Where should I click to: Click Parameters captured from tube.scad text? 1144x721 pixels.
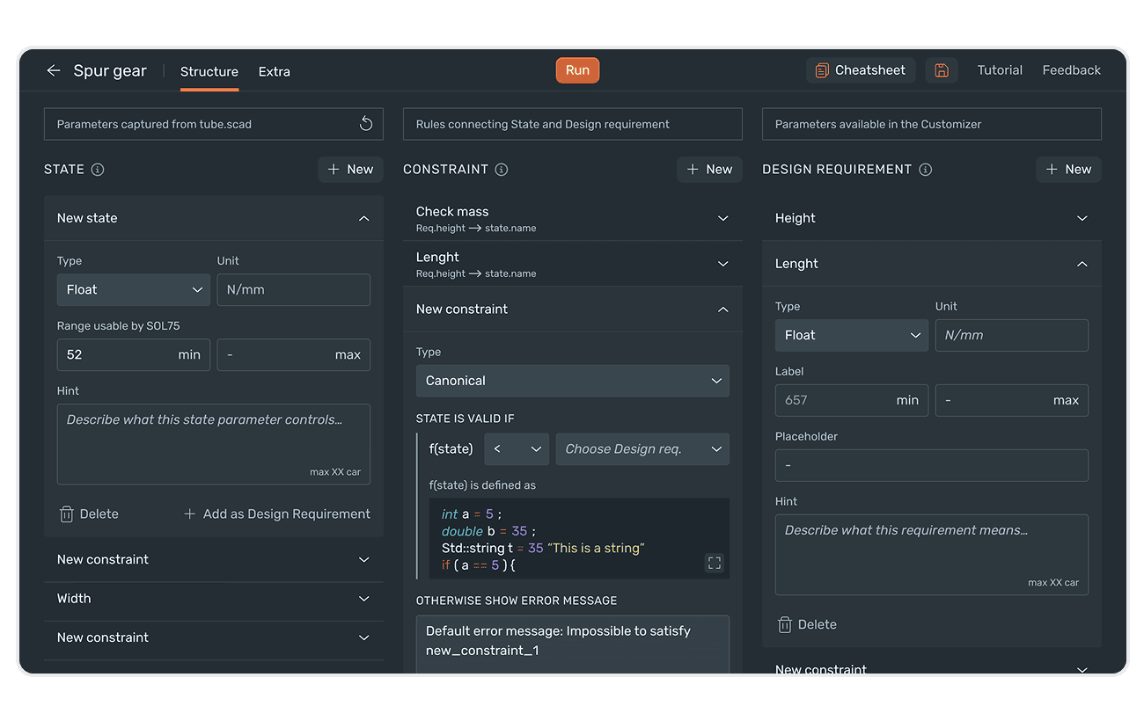coord(154,124)
